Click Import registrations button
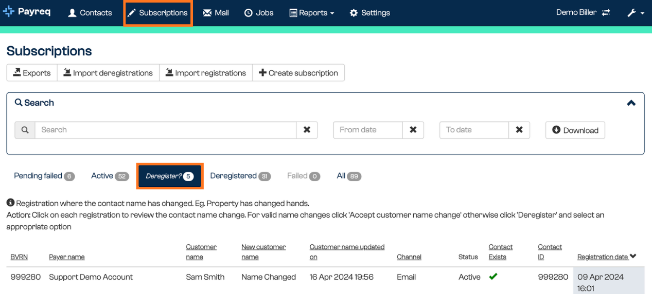652x294 pixels. coord(206,73)
